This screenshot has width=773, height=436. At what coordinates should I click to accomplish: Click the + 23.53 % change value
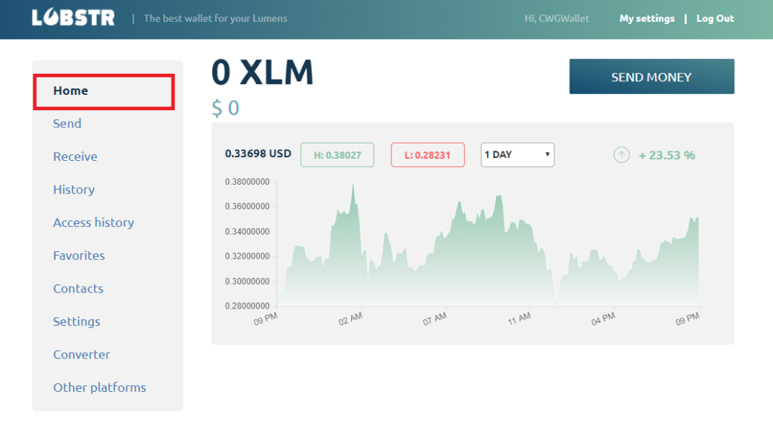(667, 156)
